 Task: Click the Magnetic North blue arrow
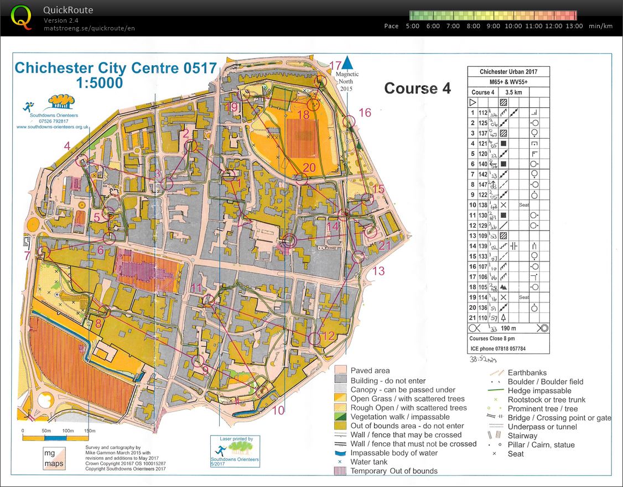point(347,62)
